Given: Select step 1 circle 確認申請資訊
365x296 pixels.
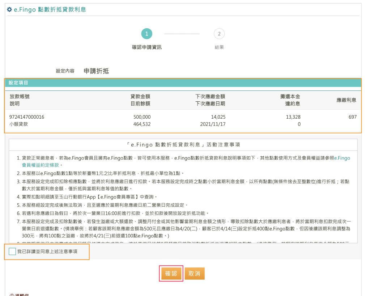Looking at the screenshot, I should click(147, 34).
